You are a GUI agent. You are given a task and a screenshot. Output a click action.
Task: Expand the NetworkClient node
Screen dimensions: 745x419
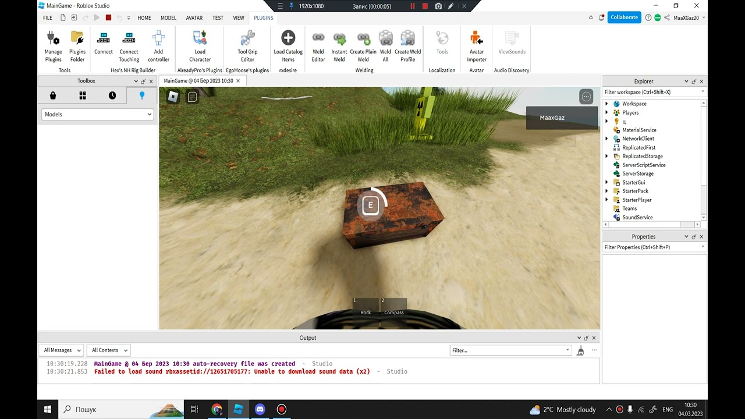(606, 139)
